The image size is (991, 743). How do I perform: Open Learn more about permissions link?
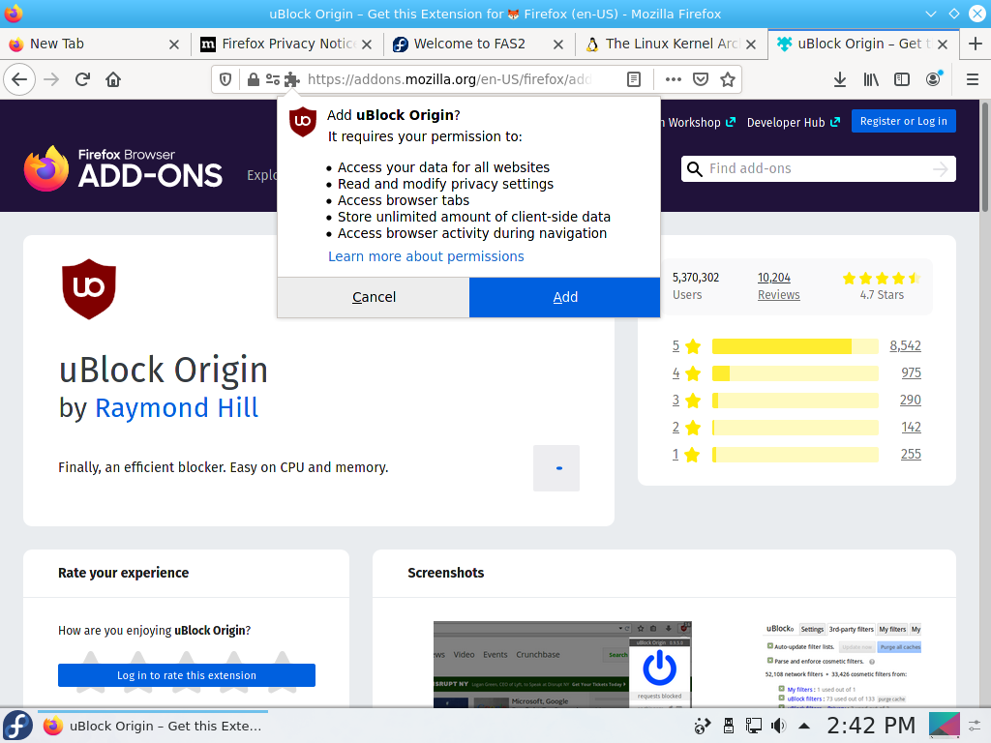(x=426, y=256)
